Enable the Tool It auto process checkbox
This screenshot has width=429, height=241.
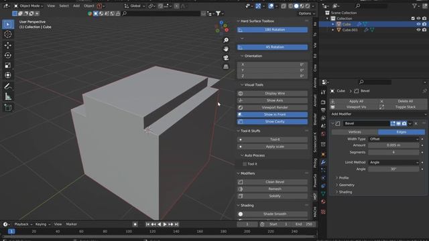pyautogui.click(x=245, y=164)
